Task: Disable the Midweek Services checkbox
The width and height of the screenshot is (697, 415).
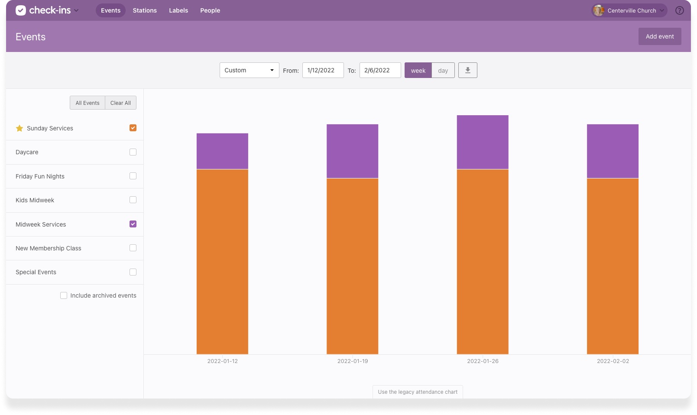Action: 133,224
